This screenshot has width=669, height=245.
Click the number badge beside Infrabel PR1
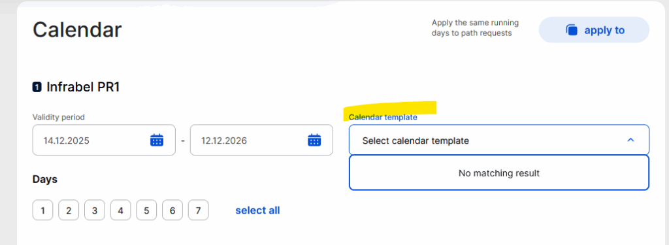coord(37,88)
